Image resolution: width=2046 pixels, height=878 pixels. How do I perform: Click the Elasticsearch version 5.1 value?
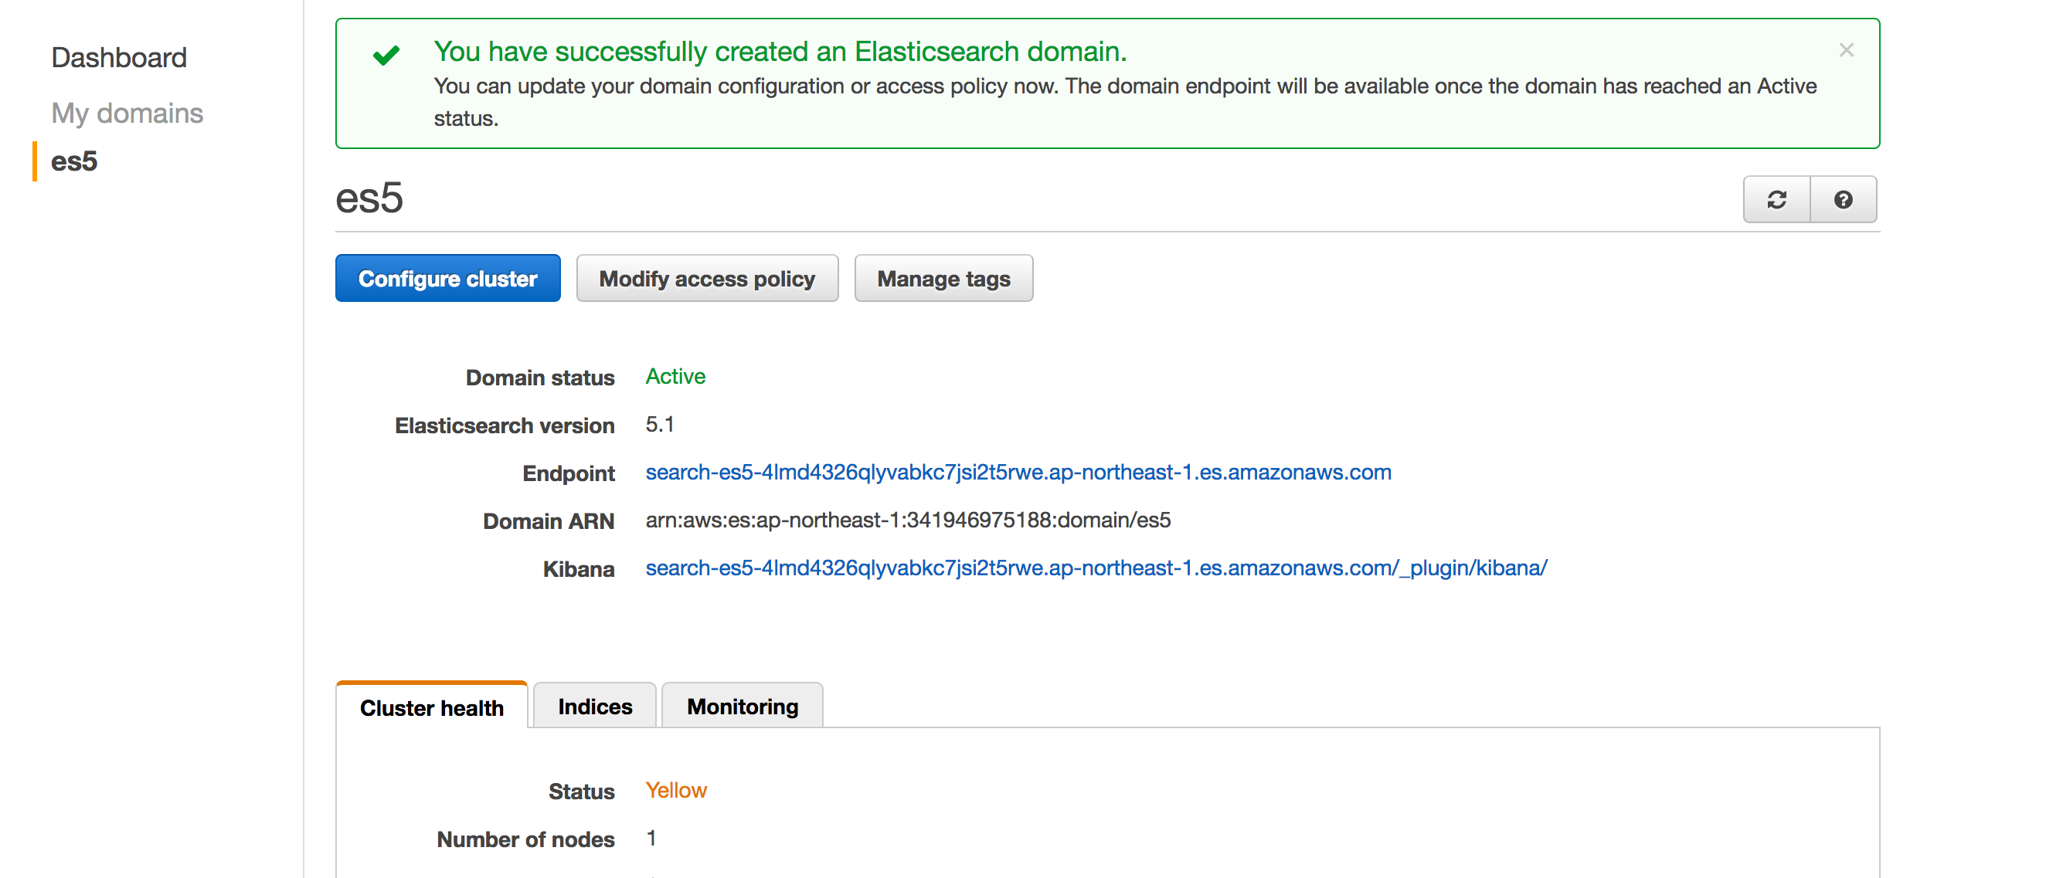coord(659,425)
